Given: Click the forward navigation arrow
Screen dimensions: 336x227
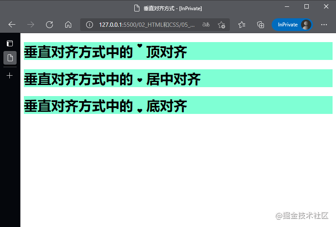Looking at the screenshot, I should pyautogui.click(x=31, y=25).
